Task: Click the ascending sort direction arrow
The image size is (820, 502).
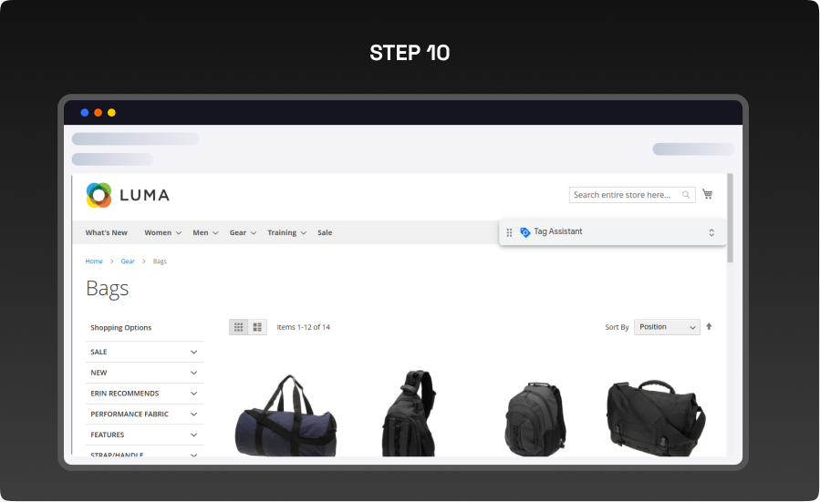Action: (x=709, y=326)
